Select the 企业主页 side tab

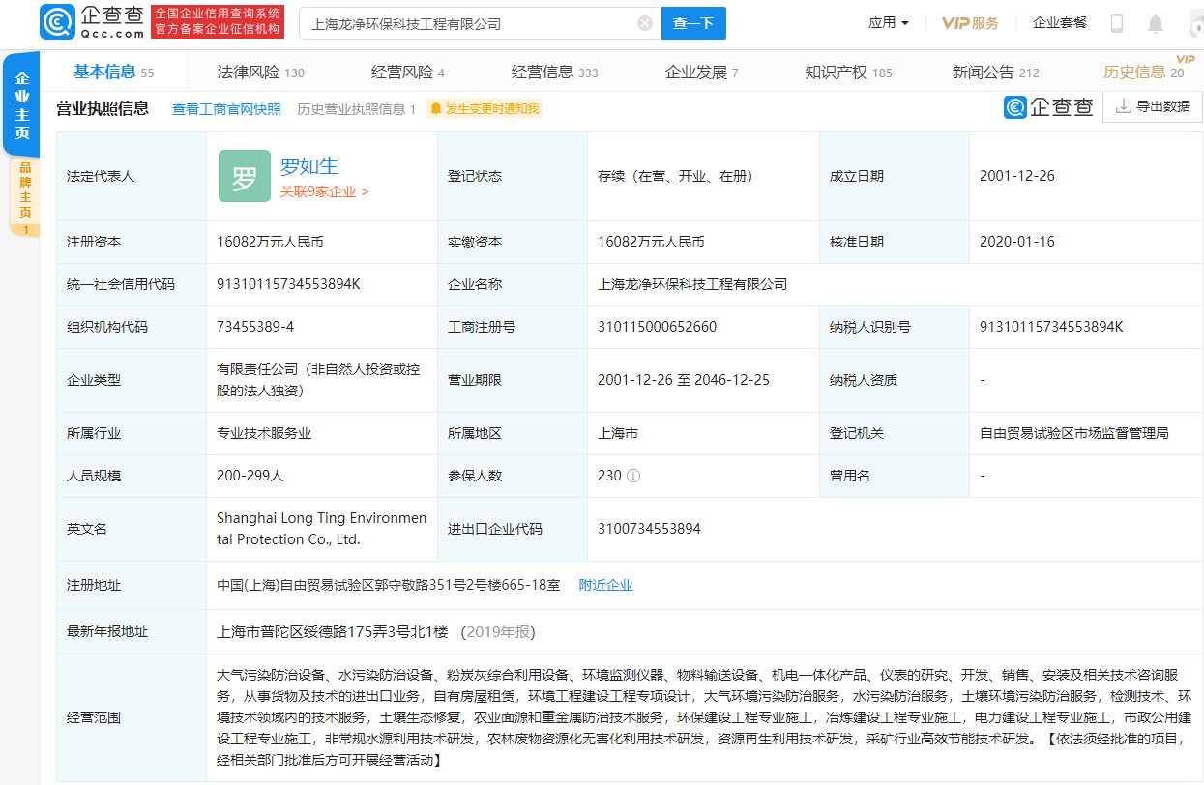pos(21,104)
